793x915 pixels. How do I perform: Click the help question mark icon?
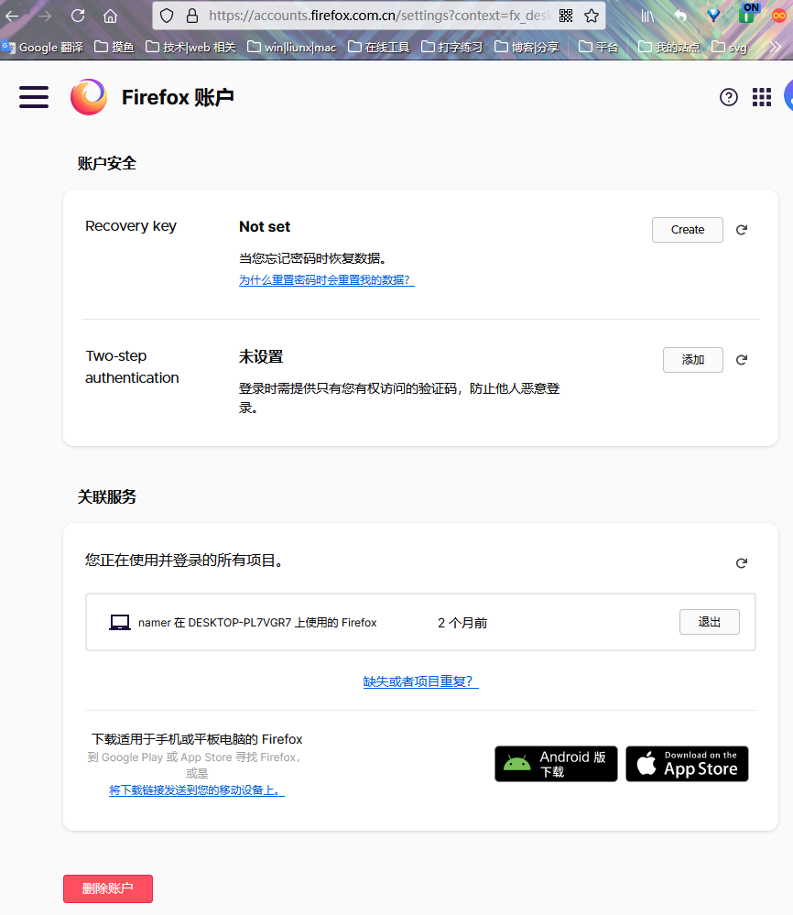click(728, 97)
